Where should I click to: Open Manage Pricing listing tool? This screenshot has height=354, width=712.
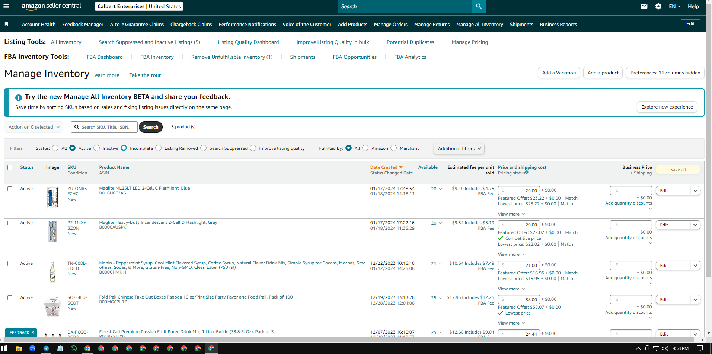(x=470, y=42)
